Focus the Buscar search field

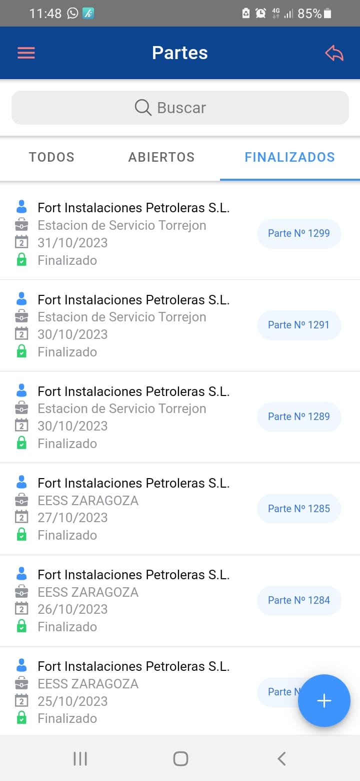pyautogui.click(x=180, y=108)
